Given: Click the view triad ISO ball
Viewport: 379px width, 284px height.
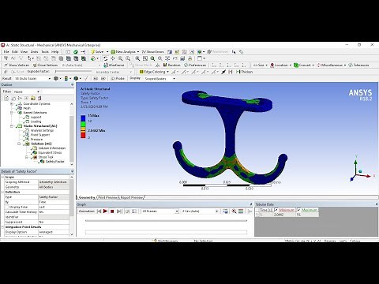Looking at the screenshot, I should coord(360,171).
